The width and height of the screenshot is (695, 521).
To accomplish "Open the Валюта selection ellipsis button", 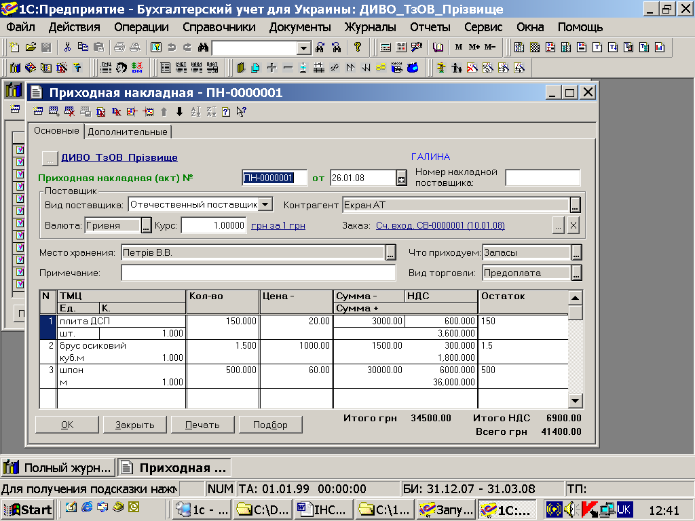I will coord(147,225).
